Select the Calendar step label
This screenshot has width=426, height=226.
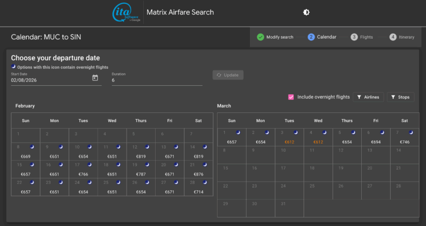point(327,37)
